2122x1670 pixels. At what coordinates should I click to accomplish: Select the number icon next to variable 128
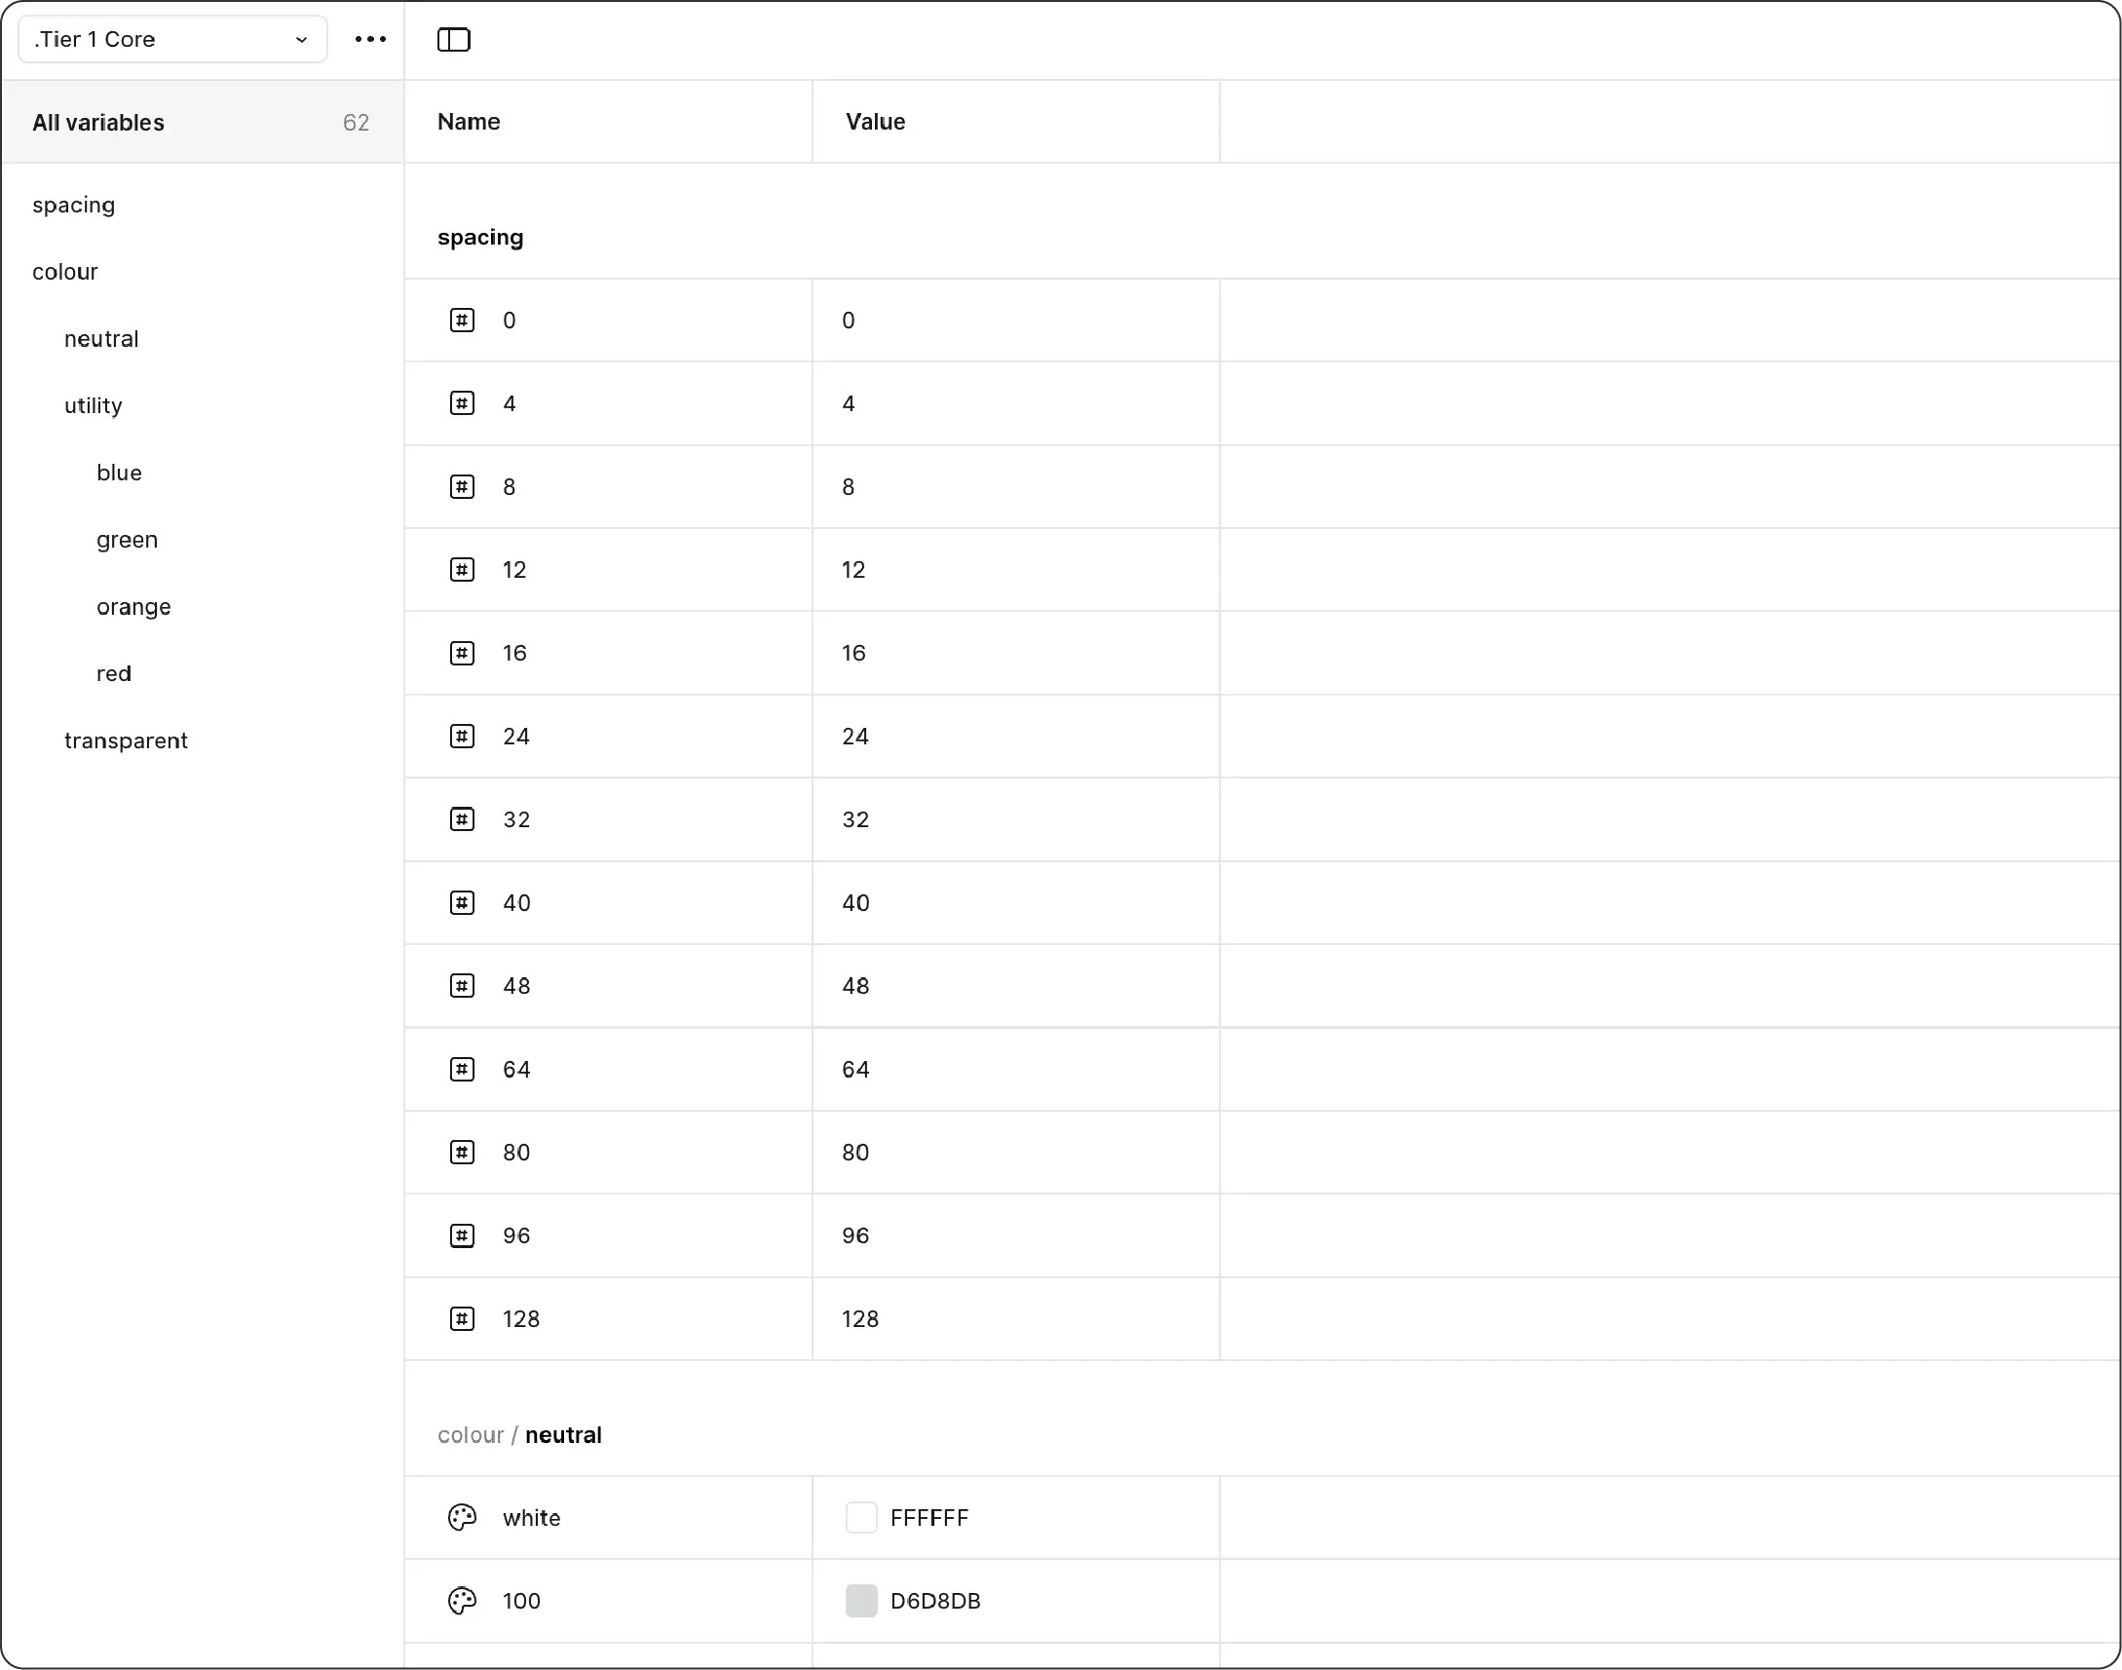pos(461,1318)
